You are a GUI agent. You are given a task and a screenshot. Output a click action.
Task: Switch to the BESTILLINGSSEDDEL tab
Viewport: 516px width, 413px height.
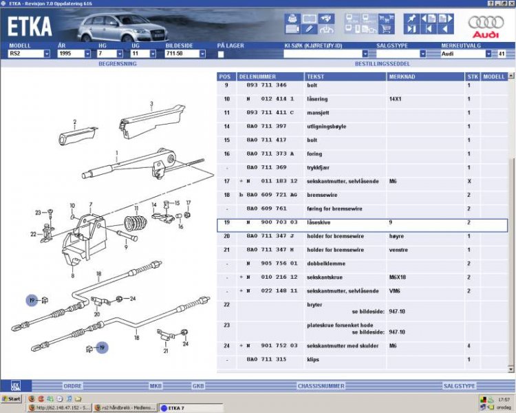click(379, 63)
